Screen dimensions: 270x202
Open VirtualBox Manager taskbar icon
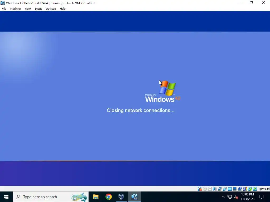tap(121, 197)
